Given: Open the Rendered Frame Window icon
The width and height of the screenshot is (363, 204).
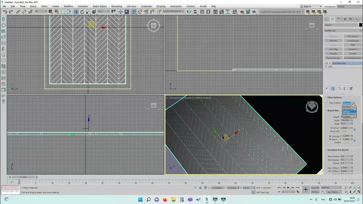Looking at the screenshot, I should [x=248, y=12].
